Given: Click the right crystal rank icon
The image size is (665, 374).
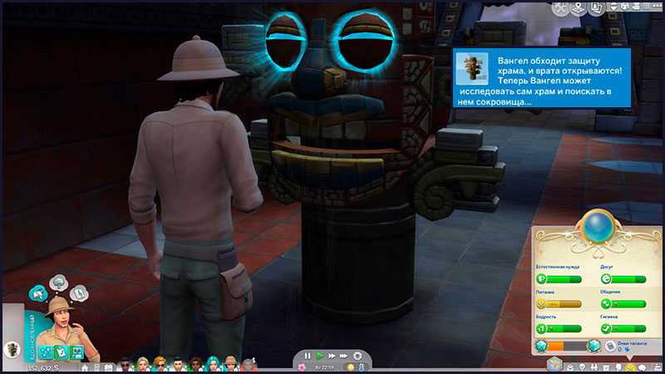Looking at the screenshot, I should pos(594,346).
